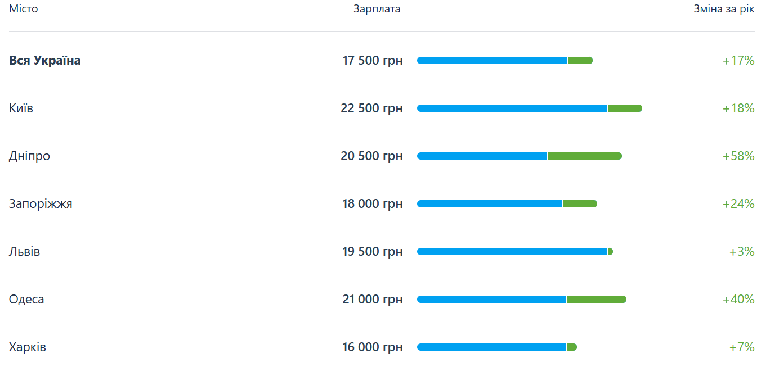
Task: Select Запоріжжя in the city list
Action: (x=41, y=203)
